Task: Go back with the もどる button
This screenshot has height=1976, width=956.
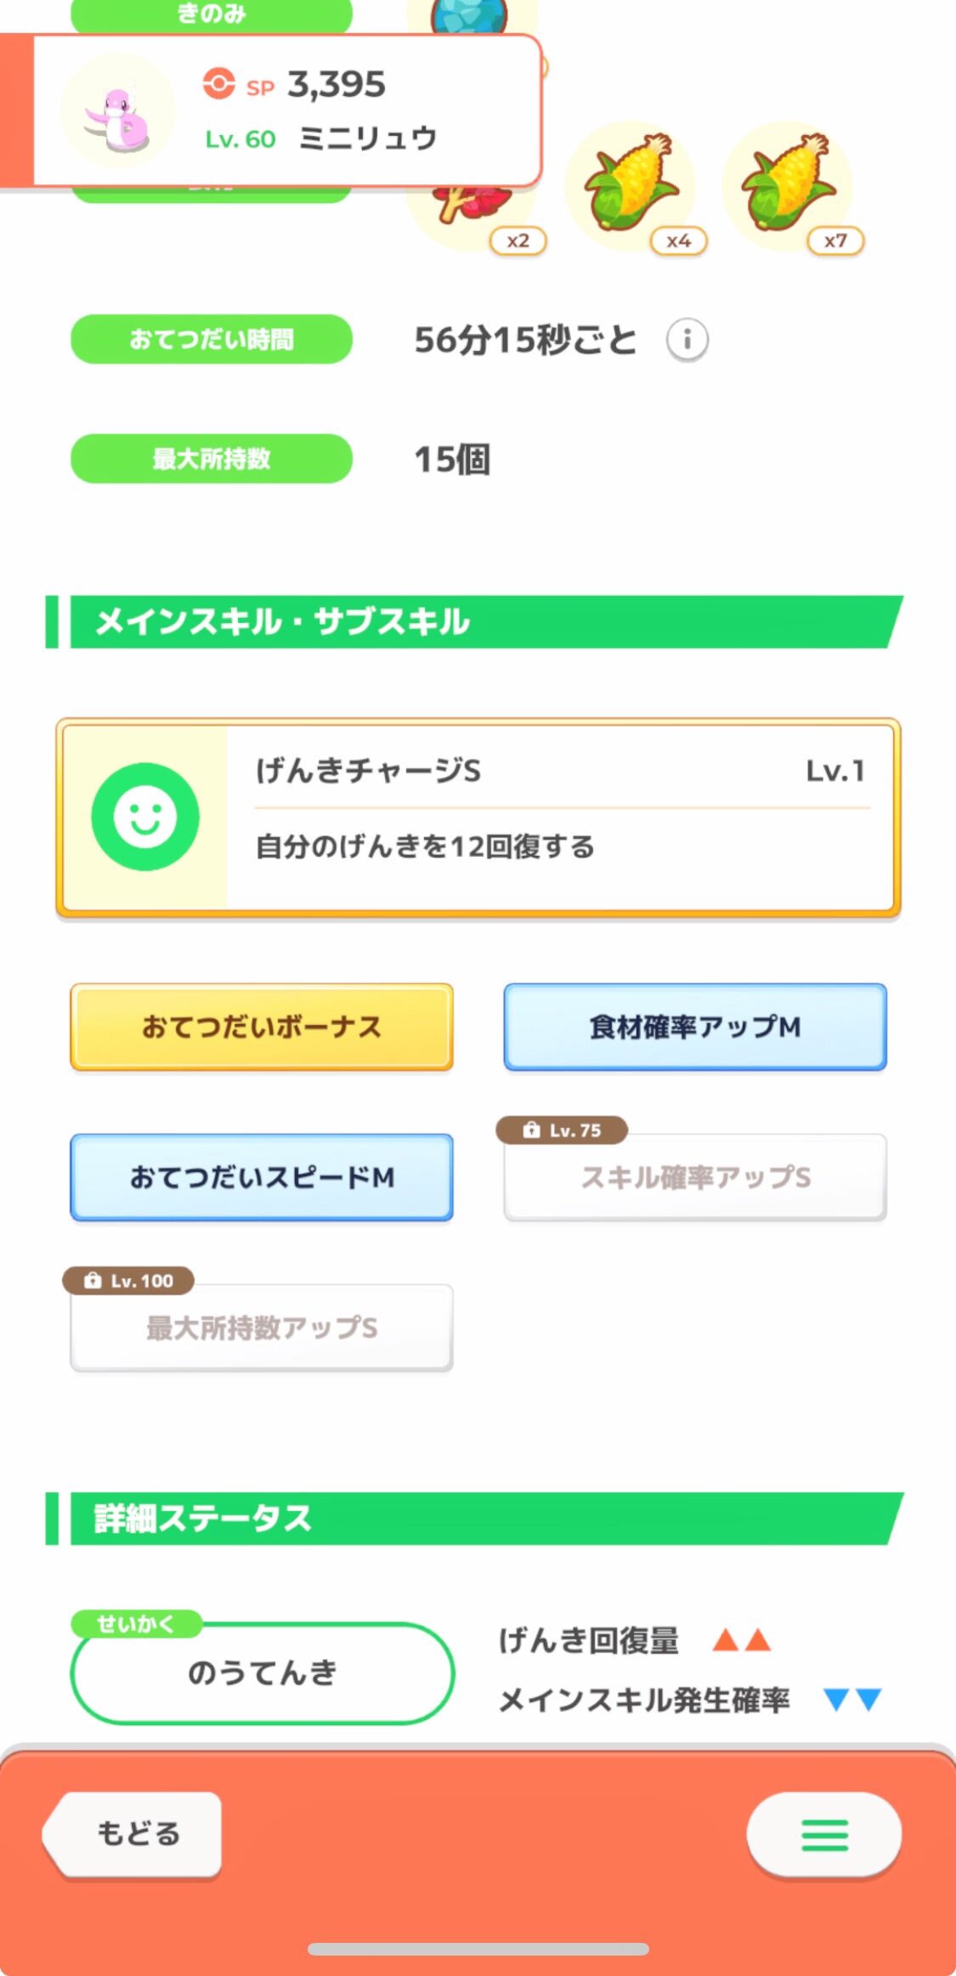Action: tap(133, 1834)
